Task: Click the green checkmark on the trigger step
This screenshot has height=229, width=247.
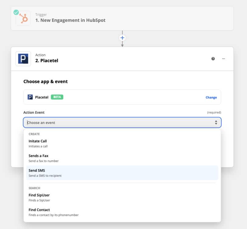Action: coord(16,12)
